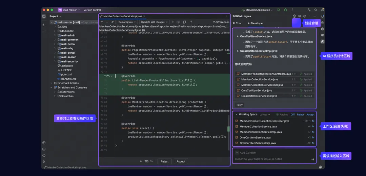Viewport: 366px width, 176px height.
Task: Select OmsCartItemService.java in Working Space
Action: 274,137
